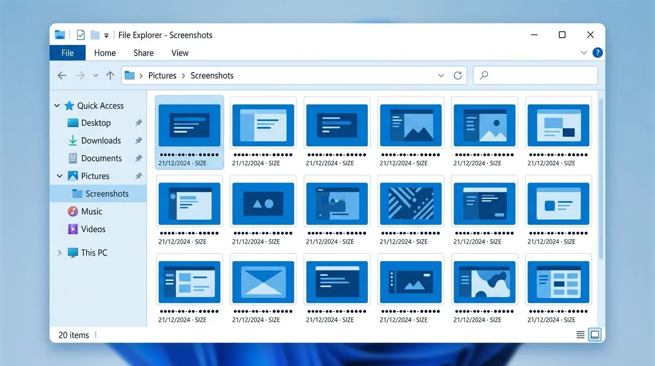Collapse the Quick Access section
The height and width of the screenshot is (366, 655).
point(57,105)
